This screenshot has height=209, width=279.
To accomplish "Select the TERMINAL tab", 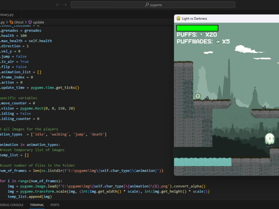I will pyautogui.click(x=37, y=205).
